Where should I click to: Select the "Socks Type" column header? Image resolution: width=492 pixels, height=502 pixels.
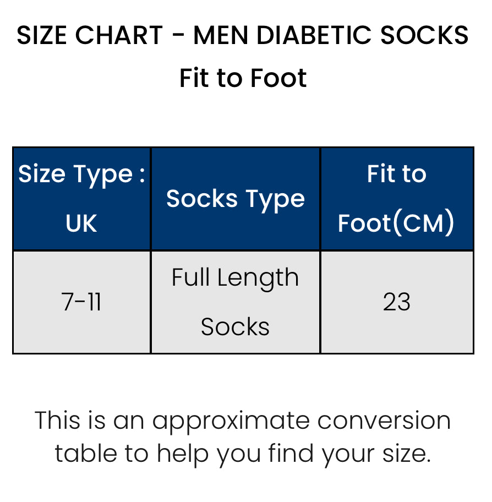coord(236,199)
